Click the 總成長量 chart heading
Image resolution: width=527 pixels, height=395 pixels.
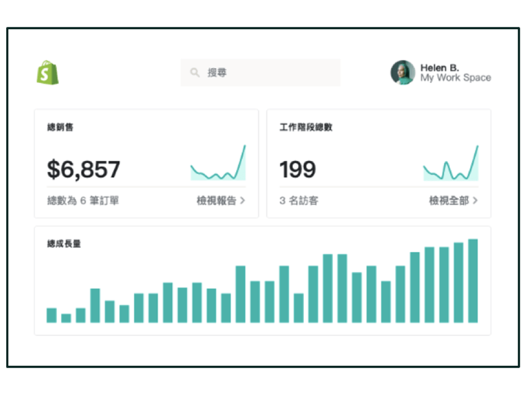64,244
